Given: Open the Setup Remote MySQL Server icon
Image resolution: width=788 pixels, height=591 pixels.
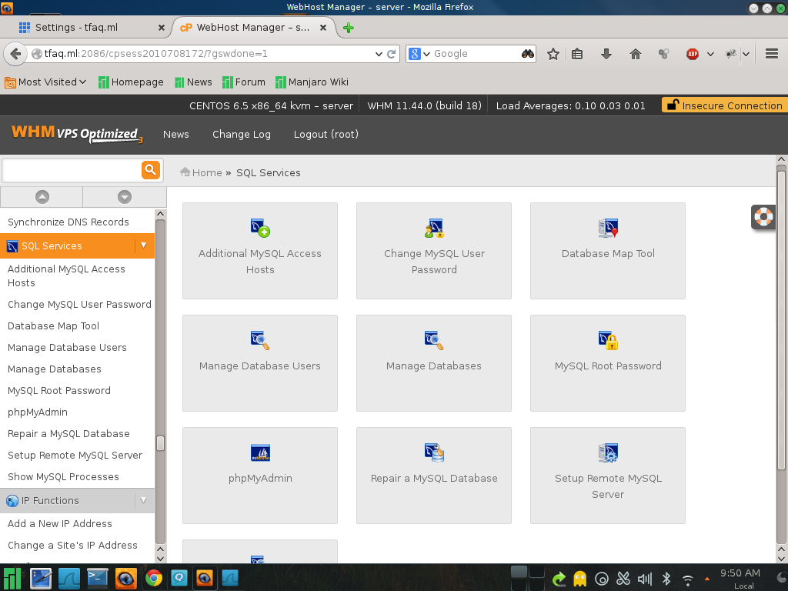Looking at the screenshot, I should pos(608,452).
